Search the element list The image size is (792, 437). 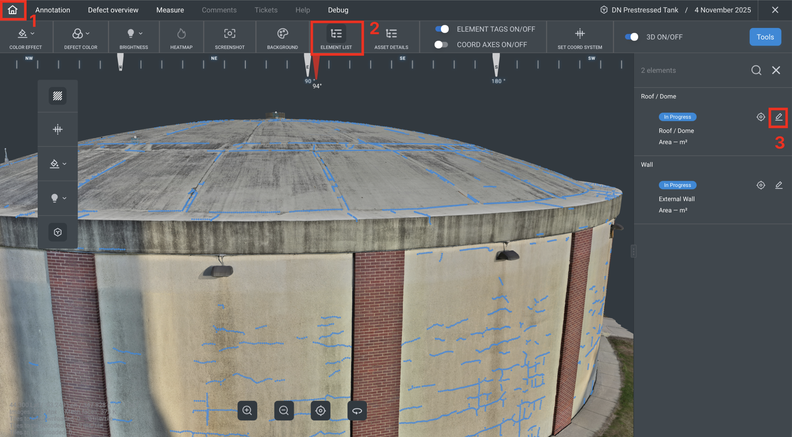[x=756, y=70]
